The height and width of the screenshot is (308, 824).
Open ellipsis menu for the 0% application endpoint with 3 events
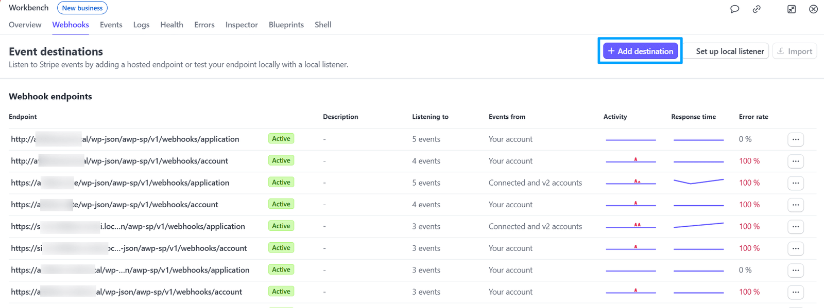[796, 270]
